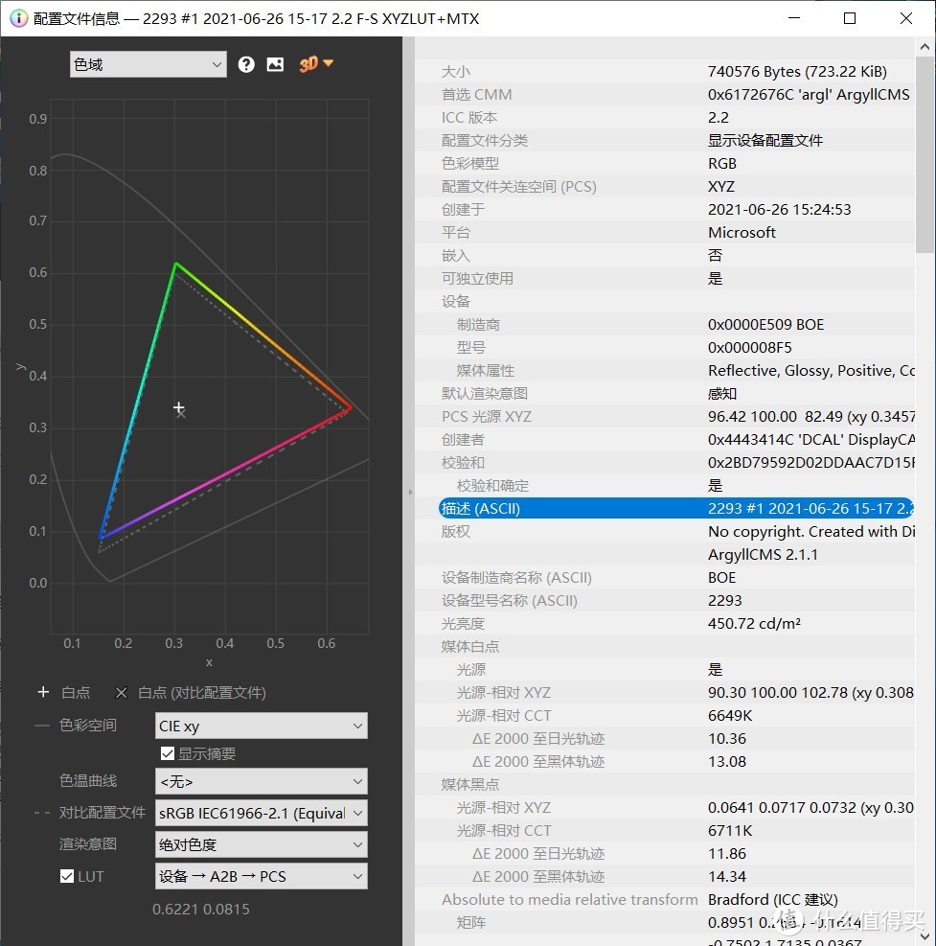Click the 色彩空间 solid line indicator icon
Image resolution: width=936 pixels, height=946 pixels.
click(42, 726)
